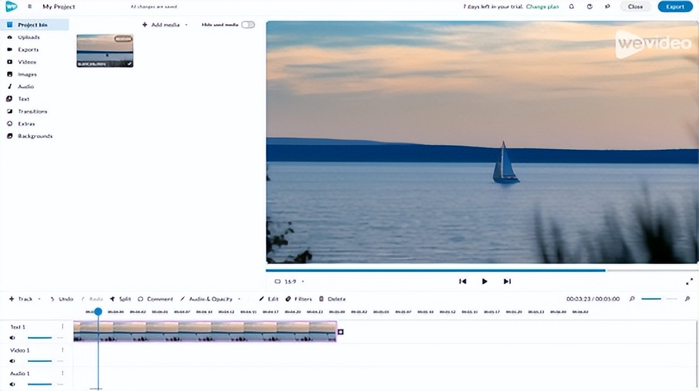The image size is (699, 391).
Task: Jump to the next clip with the skip-forward button
Action: (507, 281)
